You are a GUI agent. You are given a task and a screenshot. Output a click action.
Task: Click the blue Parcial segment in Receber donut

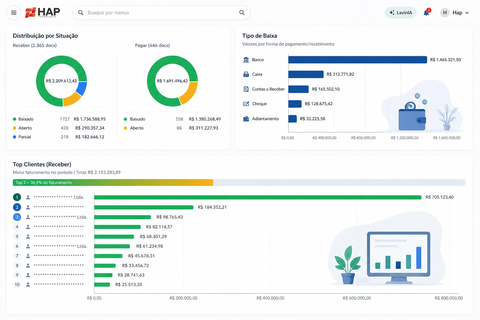coord(82,88)
